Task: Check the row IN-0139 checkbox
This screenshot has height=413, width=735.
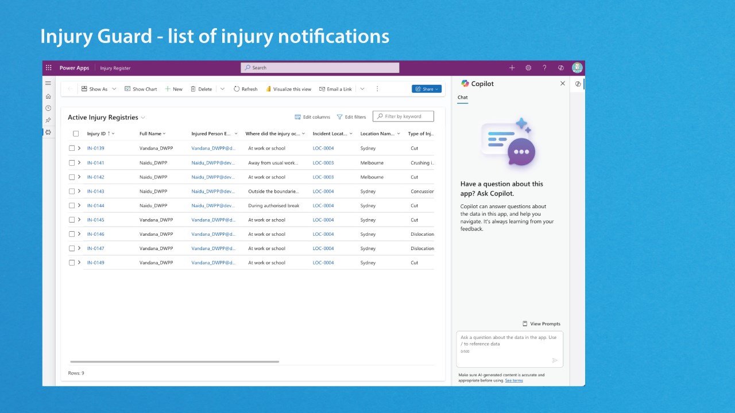Action: (x=72, y=148)
